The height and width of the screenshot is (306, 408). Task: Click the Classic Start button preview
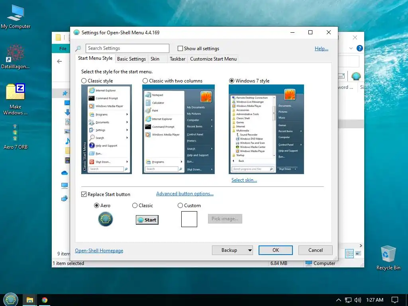[x=147, y=220]
